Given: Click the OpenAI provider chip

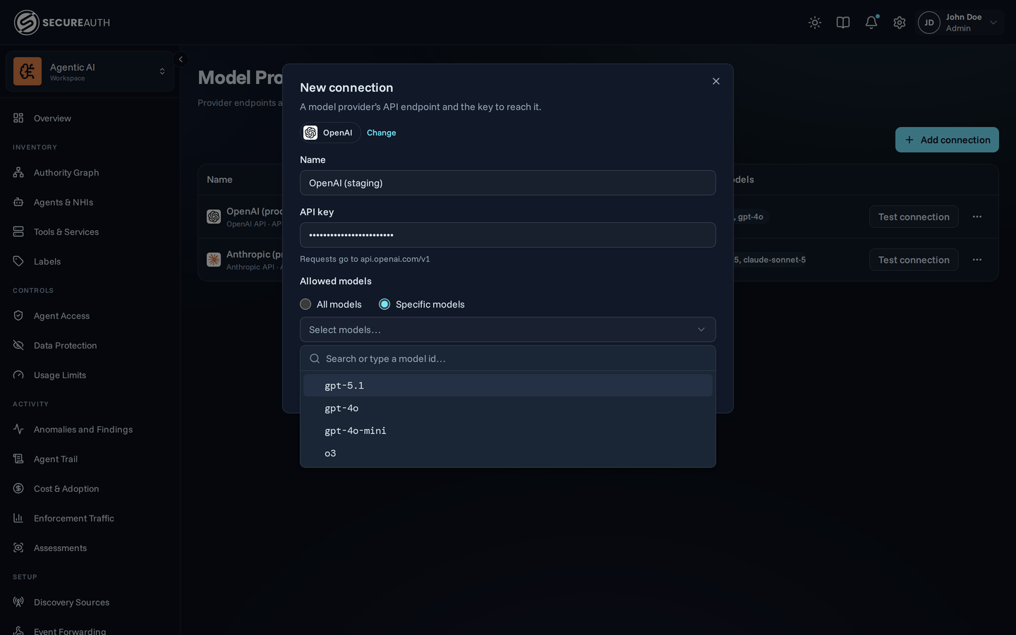Looking at the screenshot, I should coord(330,133).
